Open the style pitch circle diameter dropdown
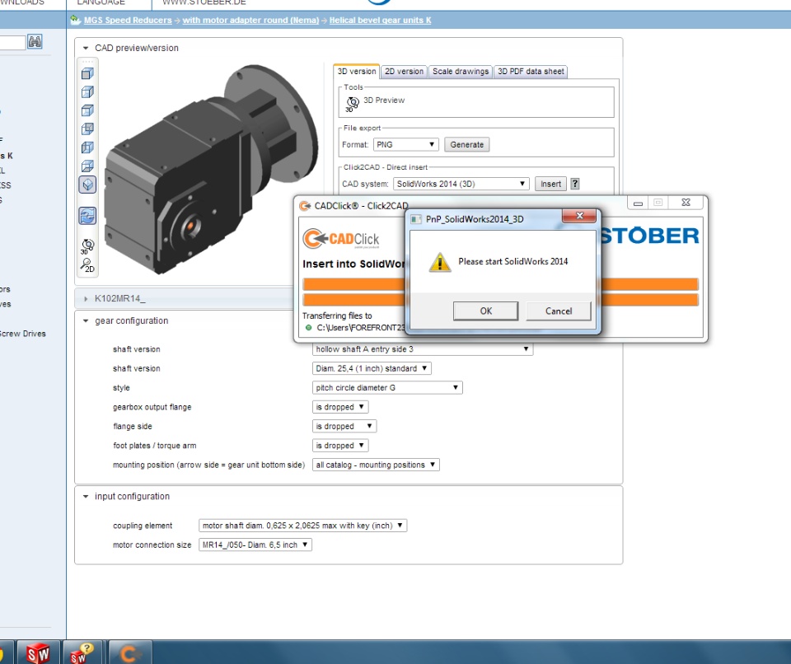 pos(387,387)
